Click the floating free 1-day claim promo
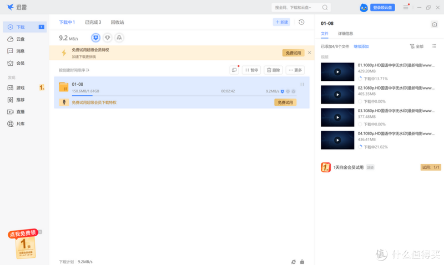 24,243
